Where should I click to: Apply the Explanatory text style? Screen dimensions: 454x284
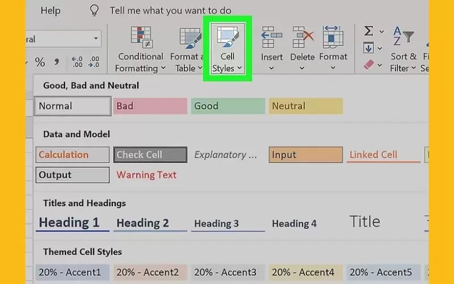tap(228, 154)
